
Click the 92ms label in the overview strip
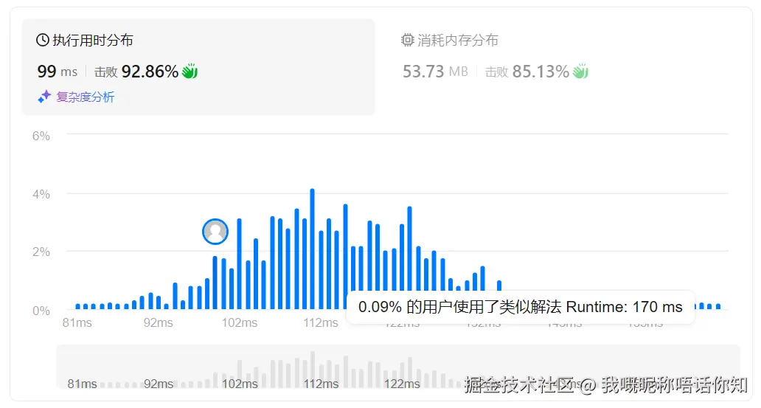[159, 384]
